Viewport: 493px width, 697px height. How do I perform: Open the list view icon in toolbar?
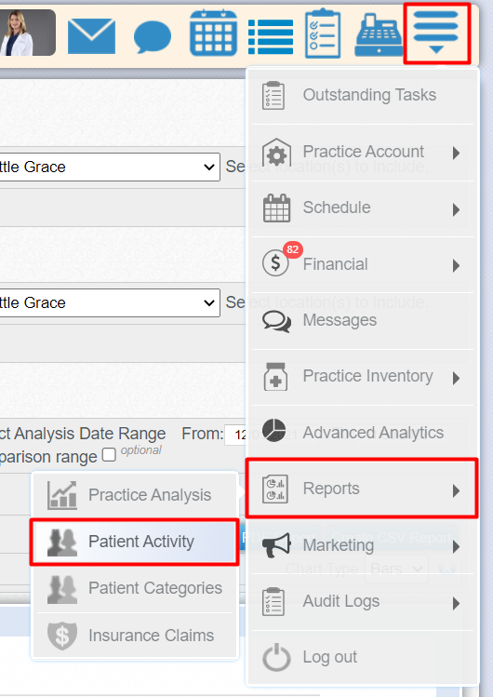pyautogui.click(x=271, y=37)
